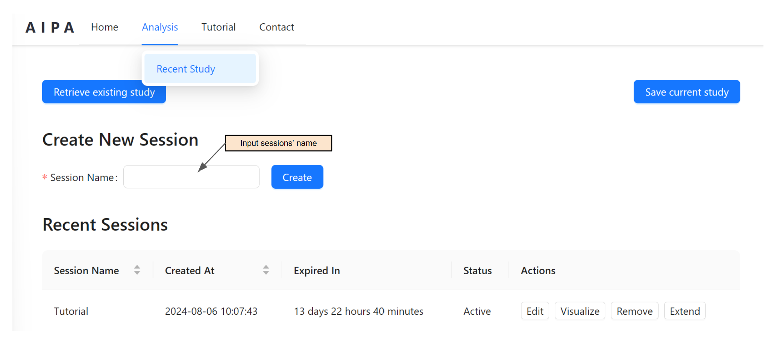Open the Analysis menu
Viewport: 765px width, 340px height.
pos(159,27)
